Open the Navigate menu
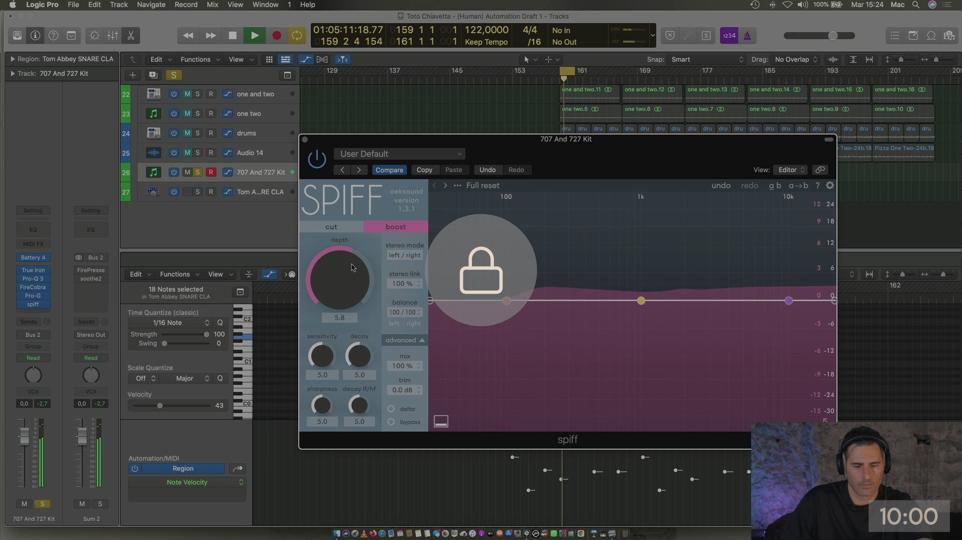 [x=151, y=5]
